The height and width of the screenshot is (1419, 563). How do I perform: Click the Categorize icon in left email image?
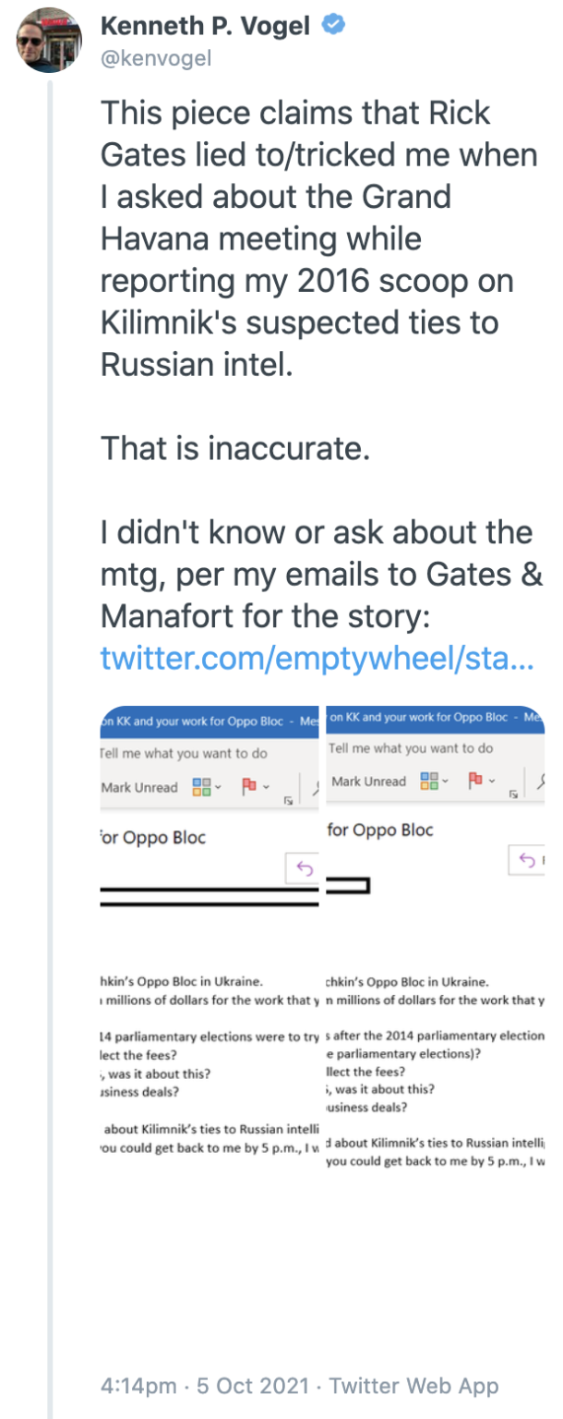pos(201,786)
